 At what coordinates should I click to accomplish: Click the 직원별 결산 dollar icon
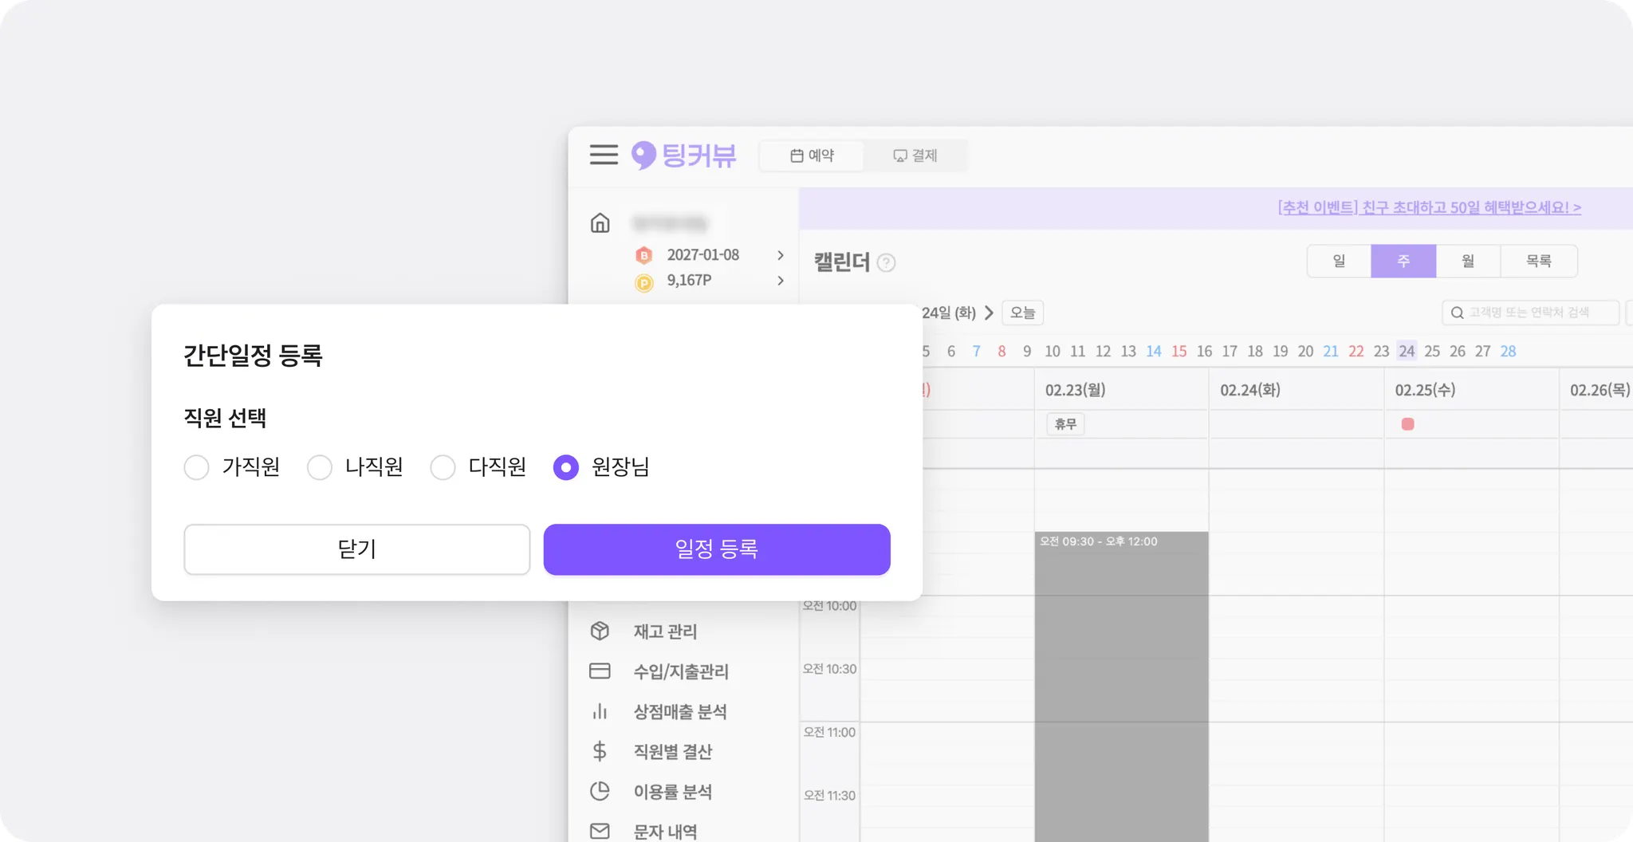600,751
